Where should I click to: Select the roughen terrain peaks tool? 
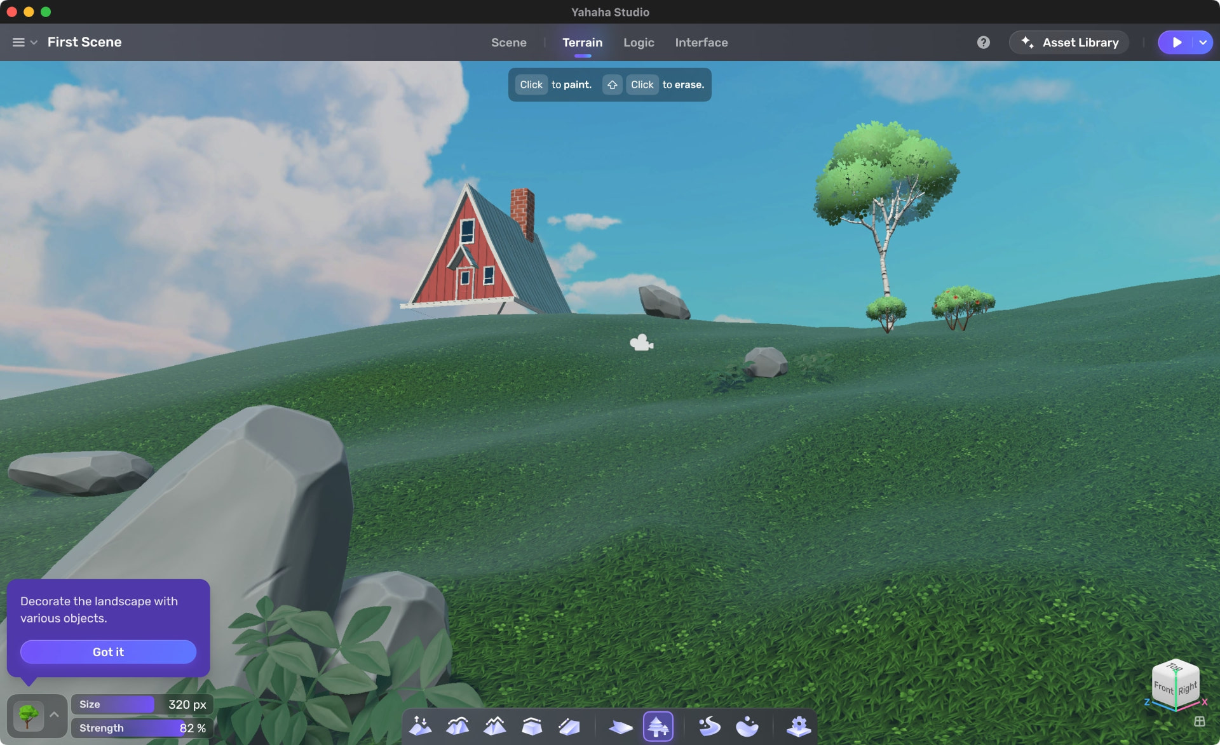pyautogui.click(x=495, y=725)
